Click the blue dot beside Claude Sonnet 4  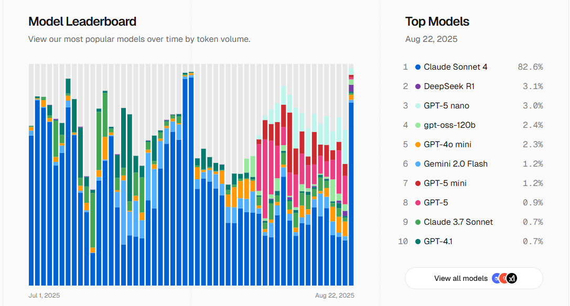418,67
